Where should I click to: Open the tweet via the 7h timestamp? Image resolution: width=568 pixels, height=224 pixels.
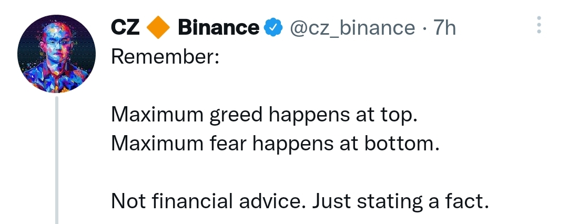(x=444, y=27)
